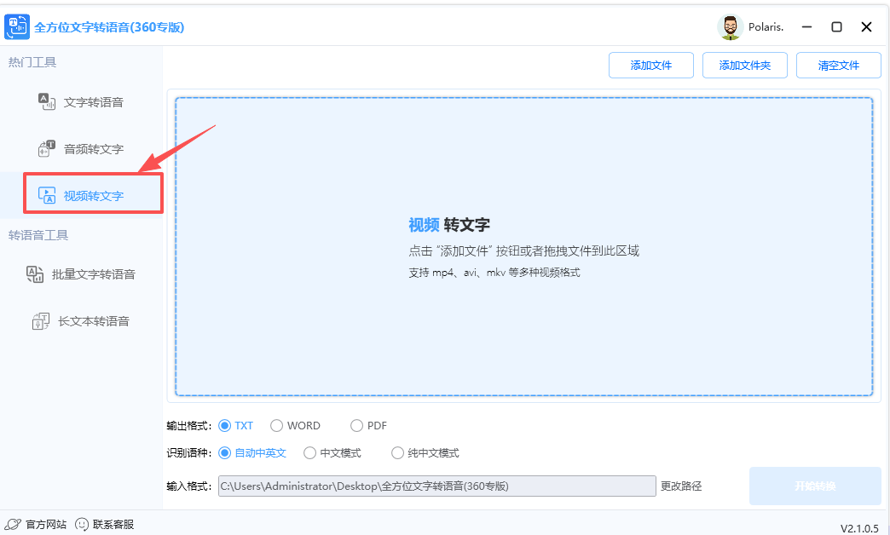Screen dimensions: 890x535
Task: Select the 长文本转语音 feature
Action: click(x=82, y=321)
